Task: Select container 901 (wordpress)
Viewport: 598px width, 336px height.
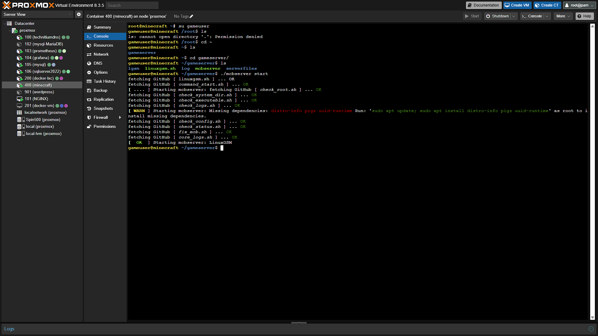Action: (39, 92)
